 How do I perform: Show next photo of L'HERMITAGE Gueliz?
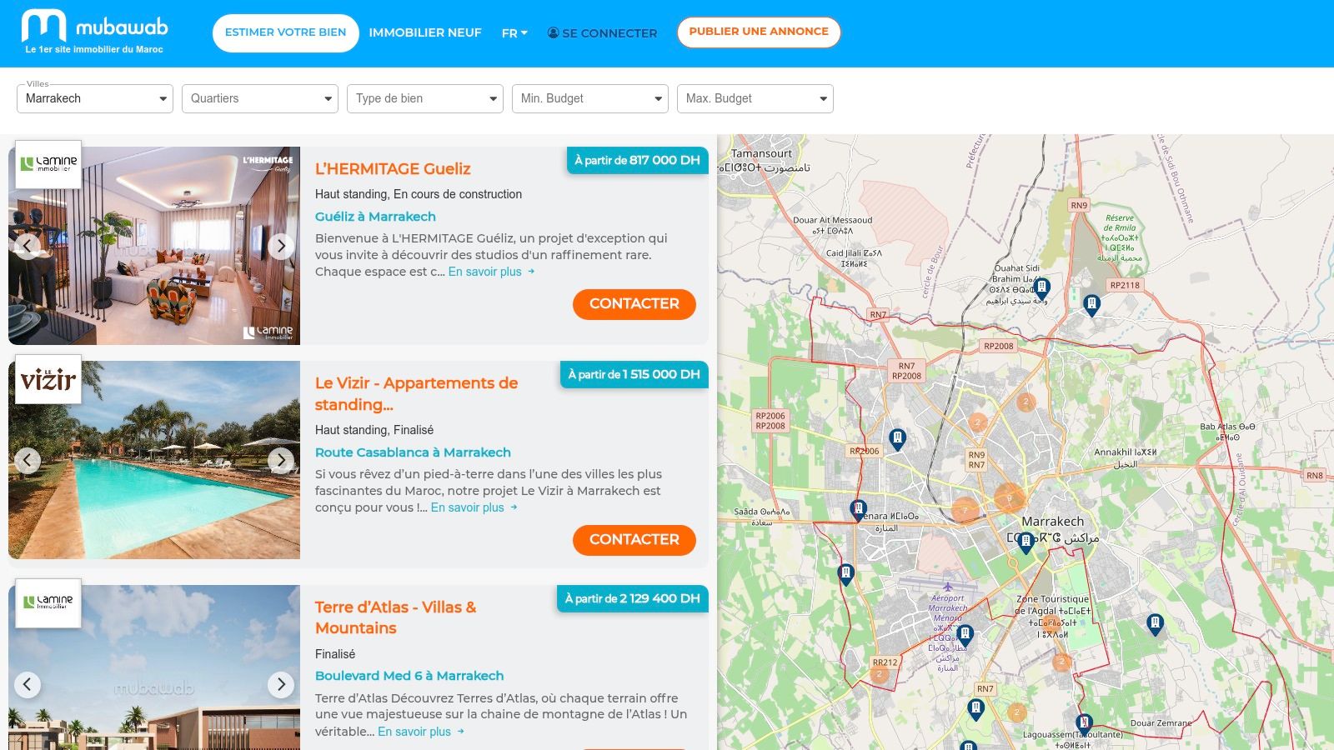[281, 246]
